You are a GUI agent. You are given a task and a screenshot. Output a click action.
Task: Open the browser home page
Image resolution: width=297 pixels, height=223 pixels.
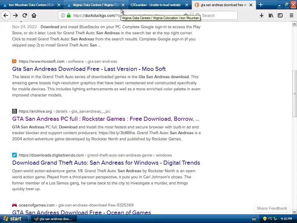pyautogui.click(x=34, y=15)
